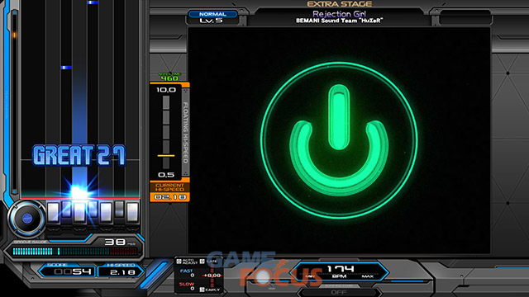Click the OFF effector display
This screenshot has height=297, width=529.
point(339,292)
